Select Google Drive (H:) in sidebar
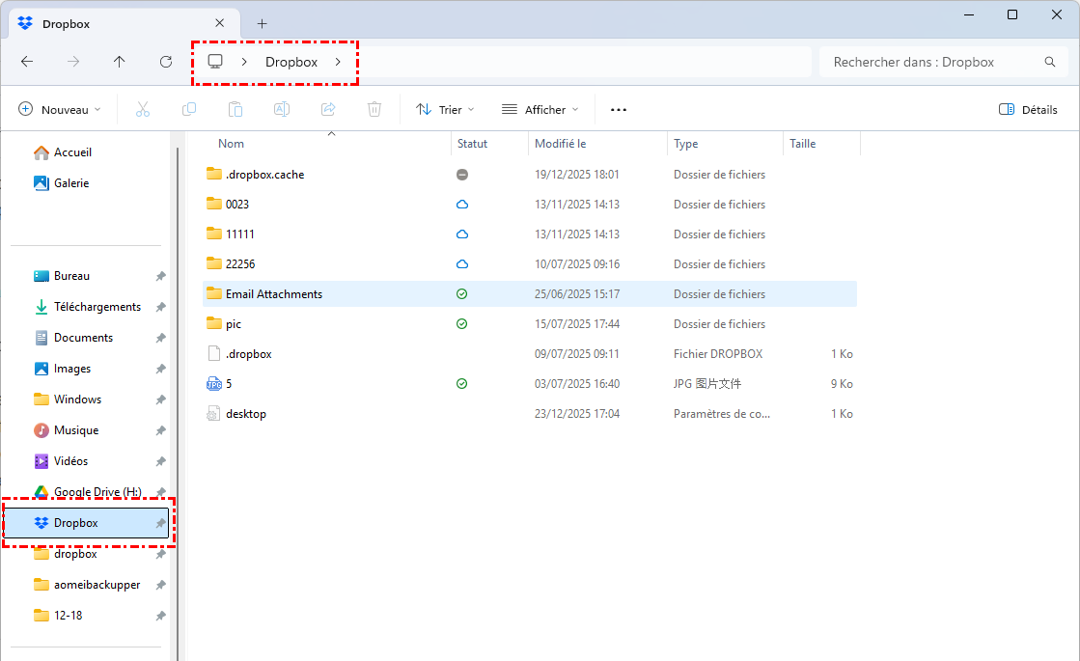 [x=97, y=492]
